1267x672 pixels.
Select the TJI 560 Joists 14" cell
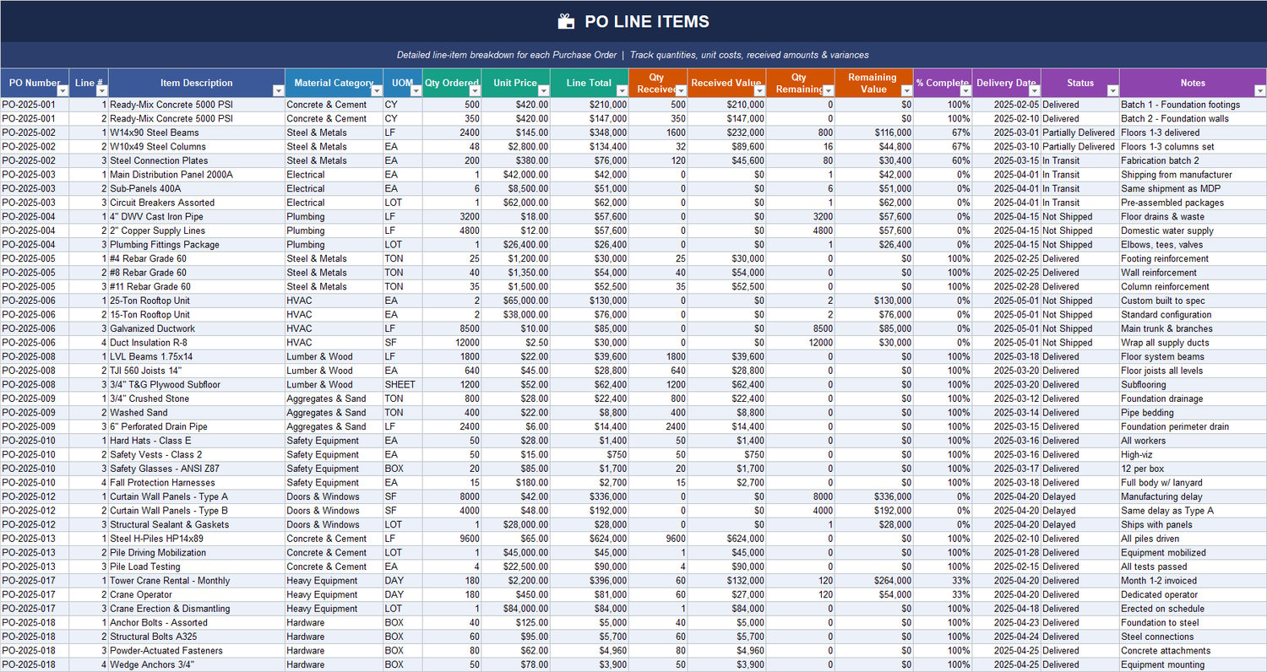[x=197, y=371]
